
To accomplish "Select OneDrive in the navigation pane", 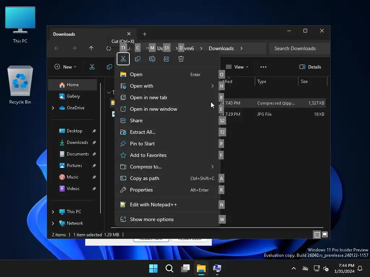I will pos(72,108).
